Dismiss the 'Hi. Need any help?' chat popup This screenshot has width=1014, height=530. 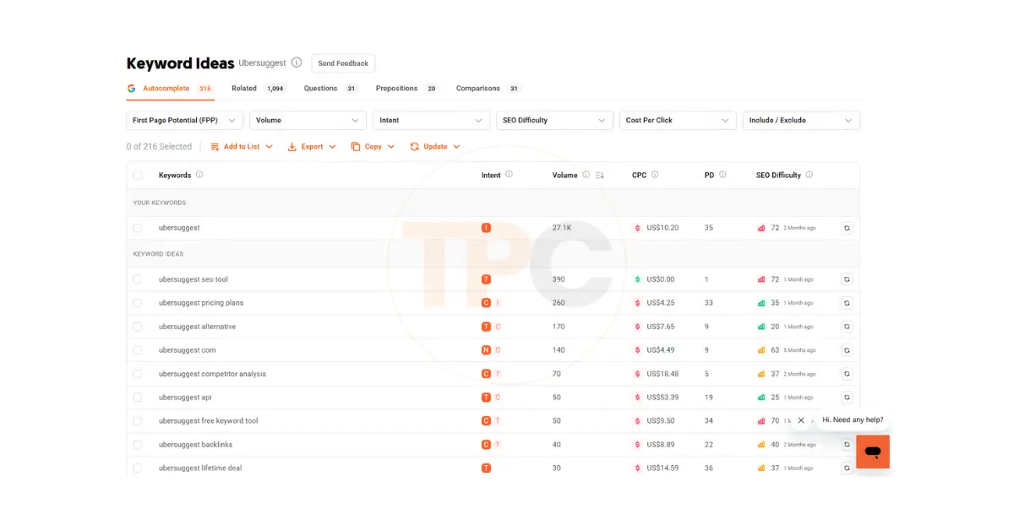801,420
